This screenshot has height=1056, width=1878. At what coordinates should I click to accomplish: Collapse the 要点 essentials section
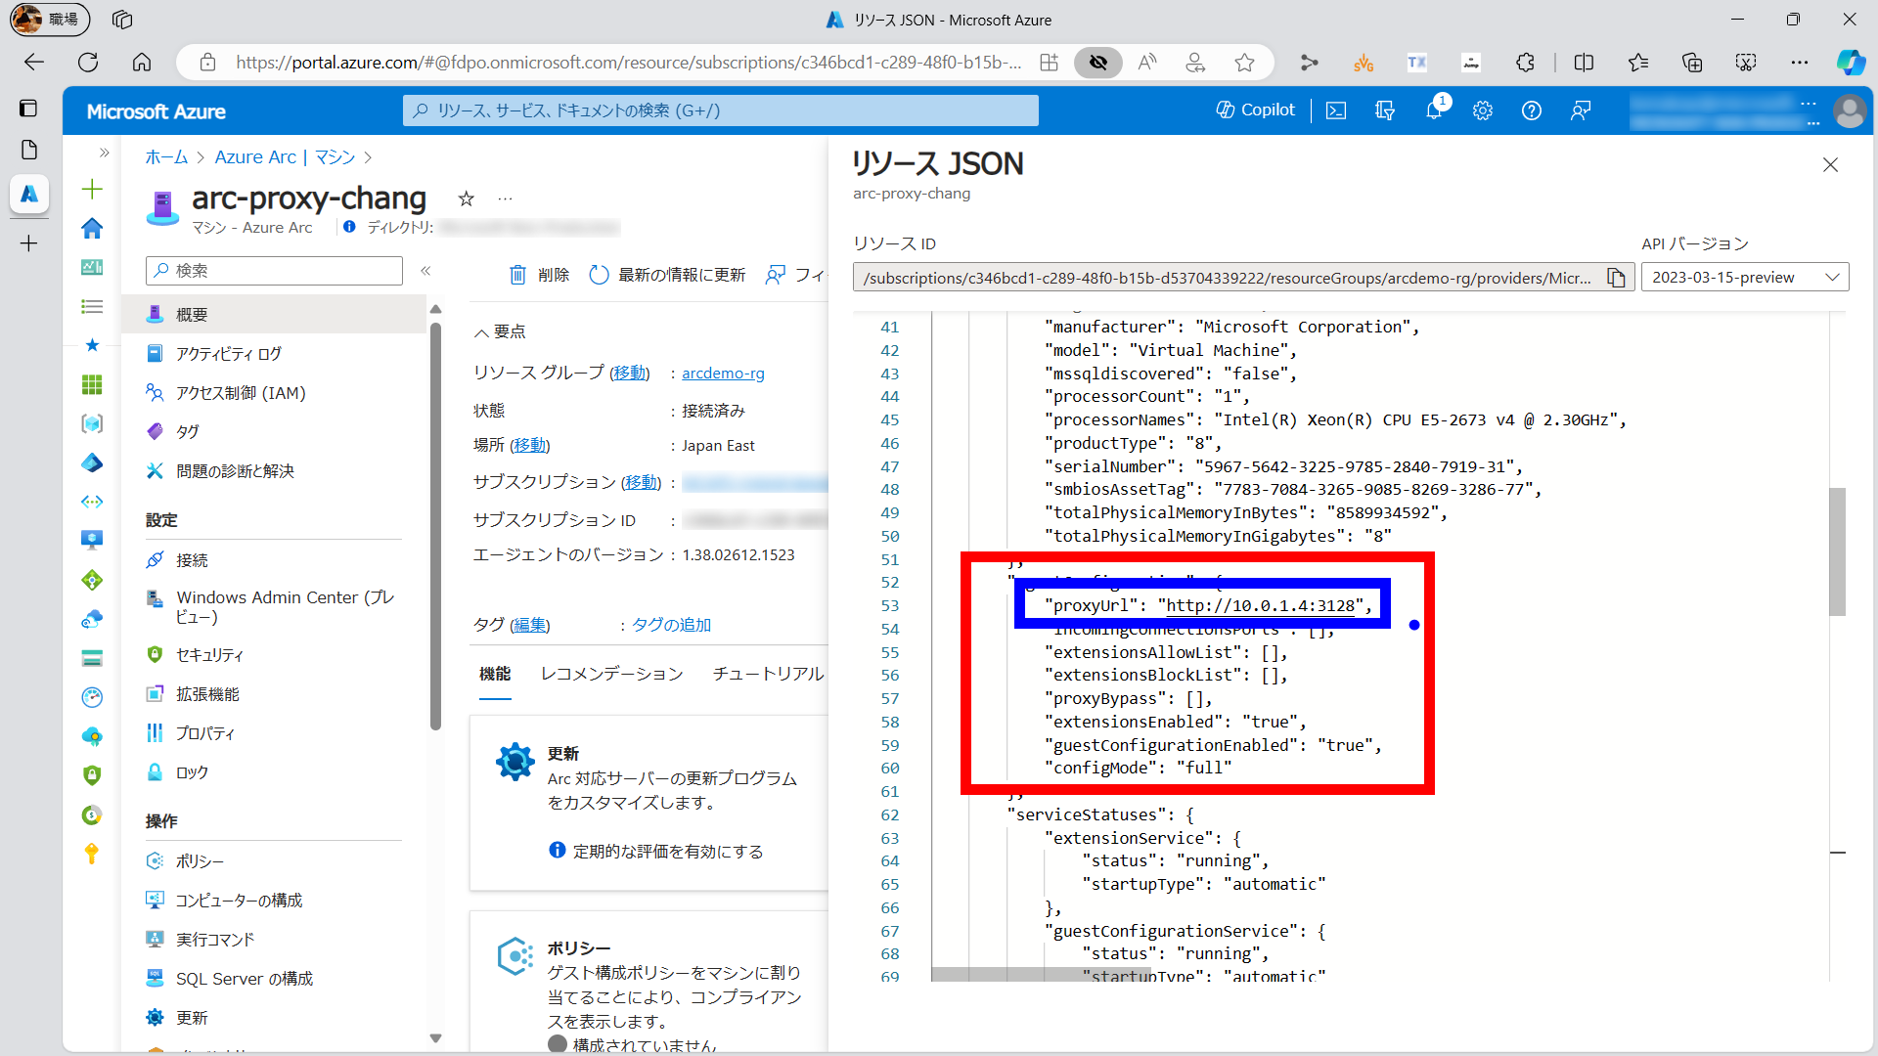pos(500,332)
